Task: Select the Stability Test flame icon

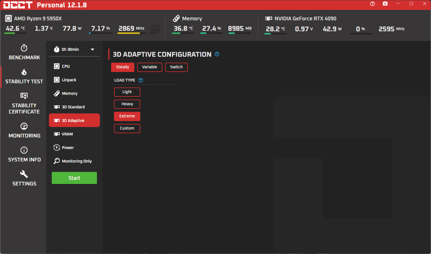Action: pyautogui.click(x=24, y=72)
